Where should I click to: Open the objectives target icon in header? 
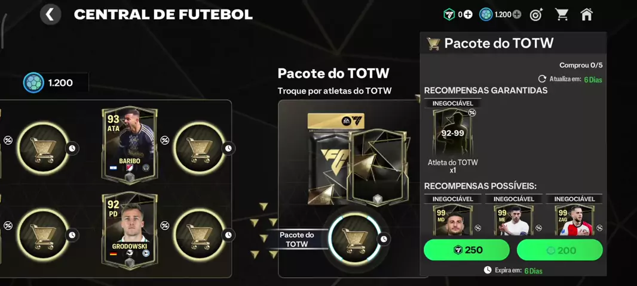coord(536,14)
